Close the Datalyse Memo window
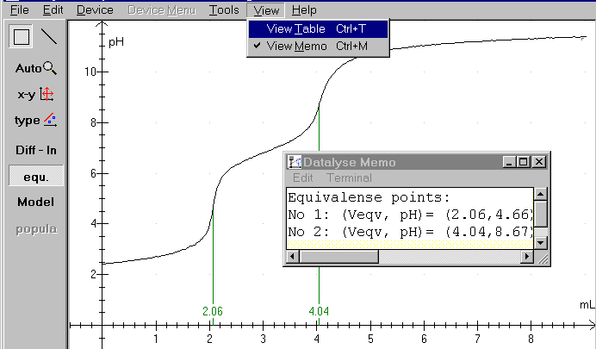 tap(539, 162)
